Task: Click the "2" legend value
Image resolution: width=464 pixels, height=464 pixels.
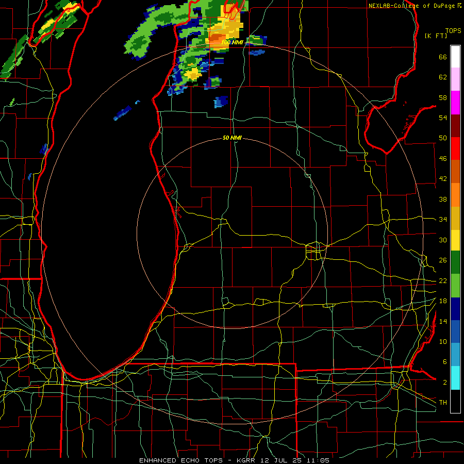Action: (445, 383)
